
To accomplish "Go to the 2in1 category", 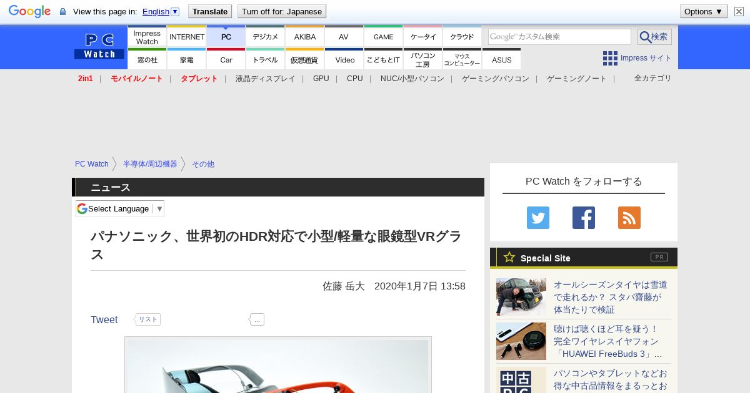I will (x=86, y=79).
